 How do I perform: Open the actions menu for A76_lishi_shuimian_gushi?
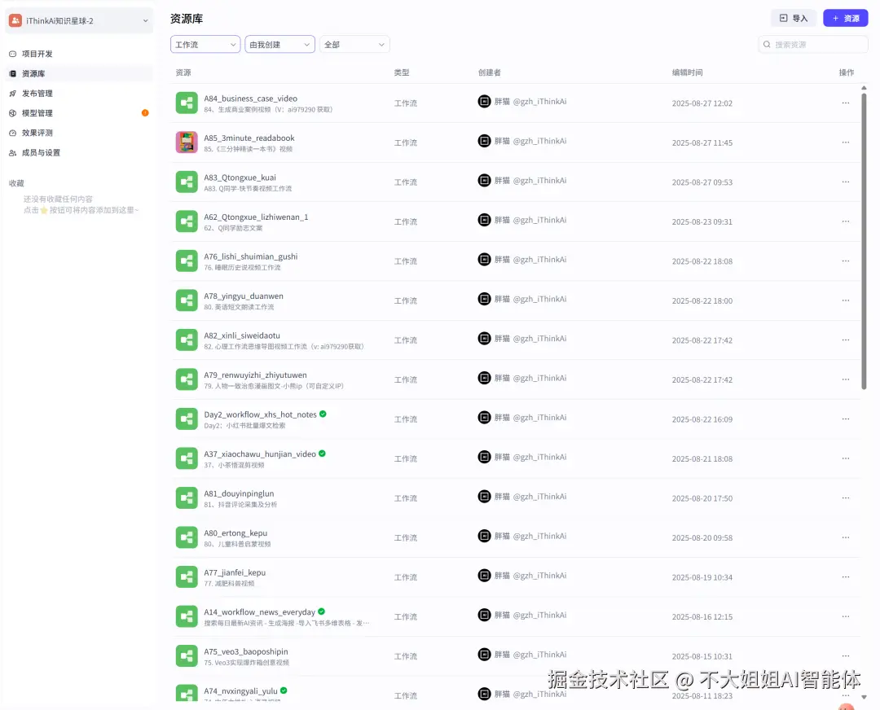(x=845, y=261)
